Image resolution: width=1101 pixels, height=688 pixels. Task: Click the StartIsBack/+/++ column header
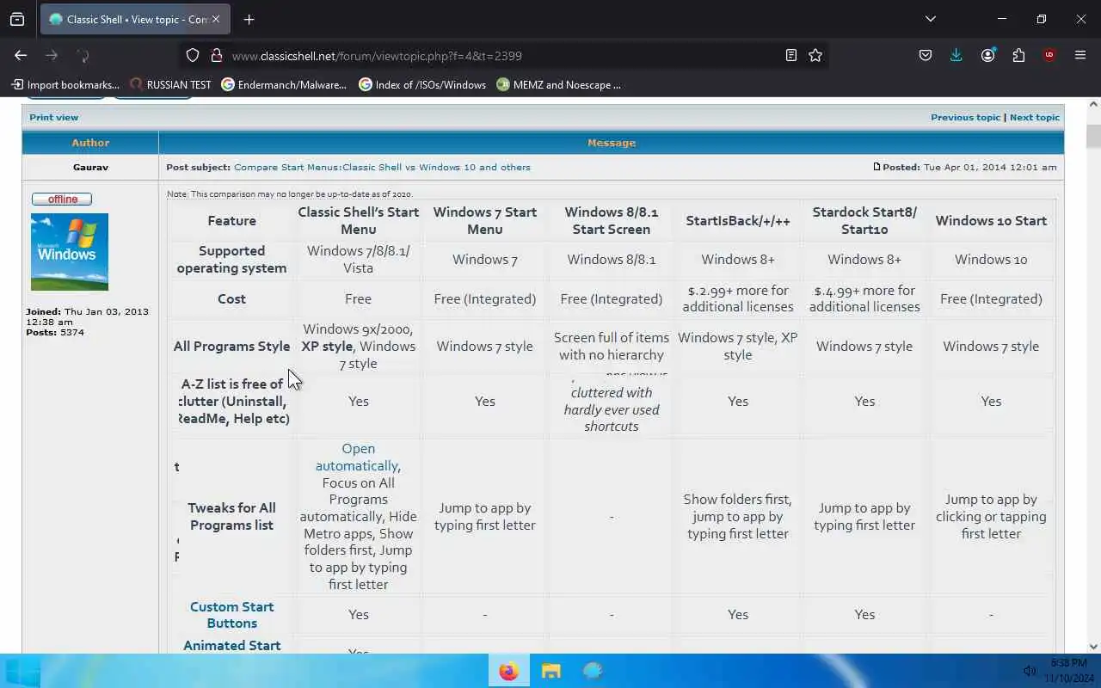pos(737,221)
